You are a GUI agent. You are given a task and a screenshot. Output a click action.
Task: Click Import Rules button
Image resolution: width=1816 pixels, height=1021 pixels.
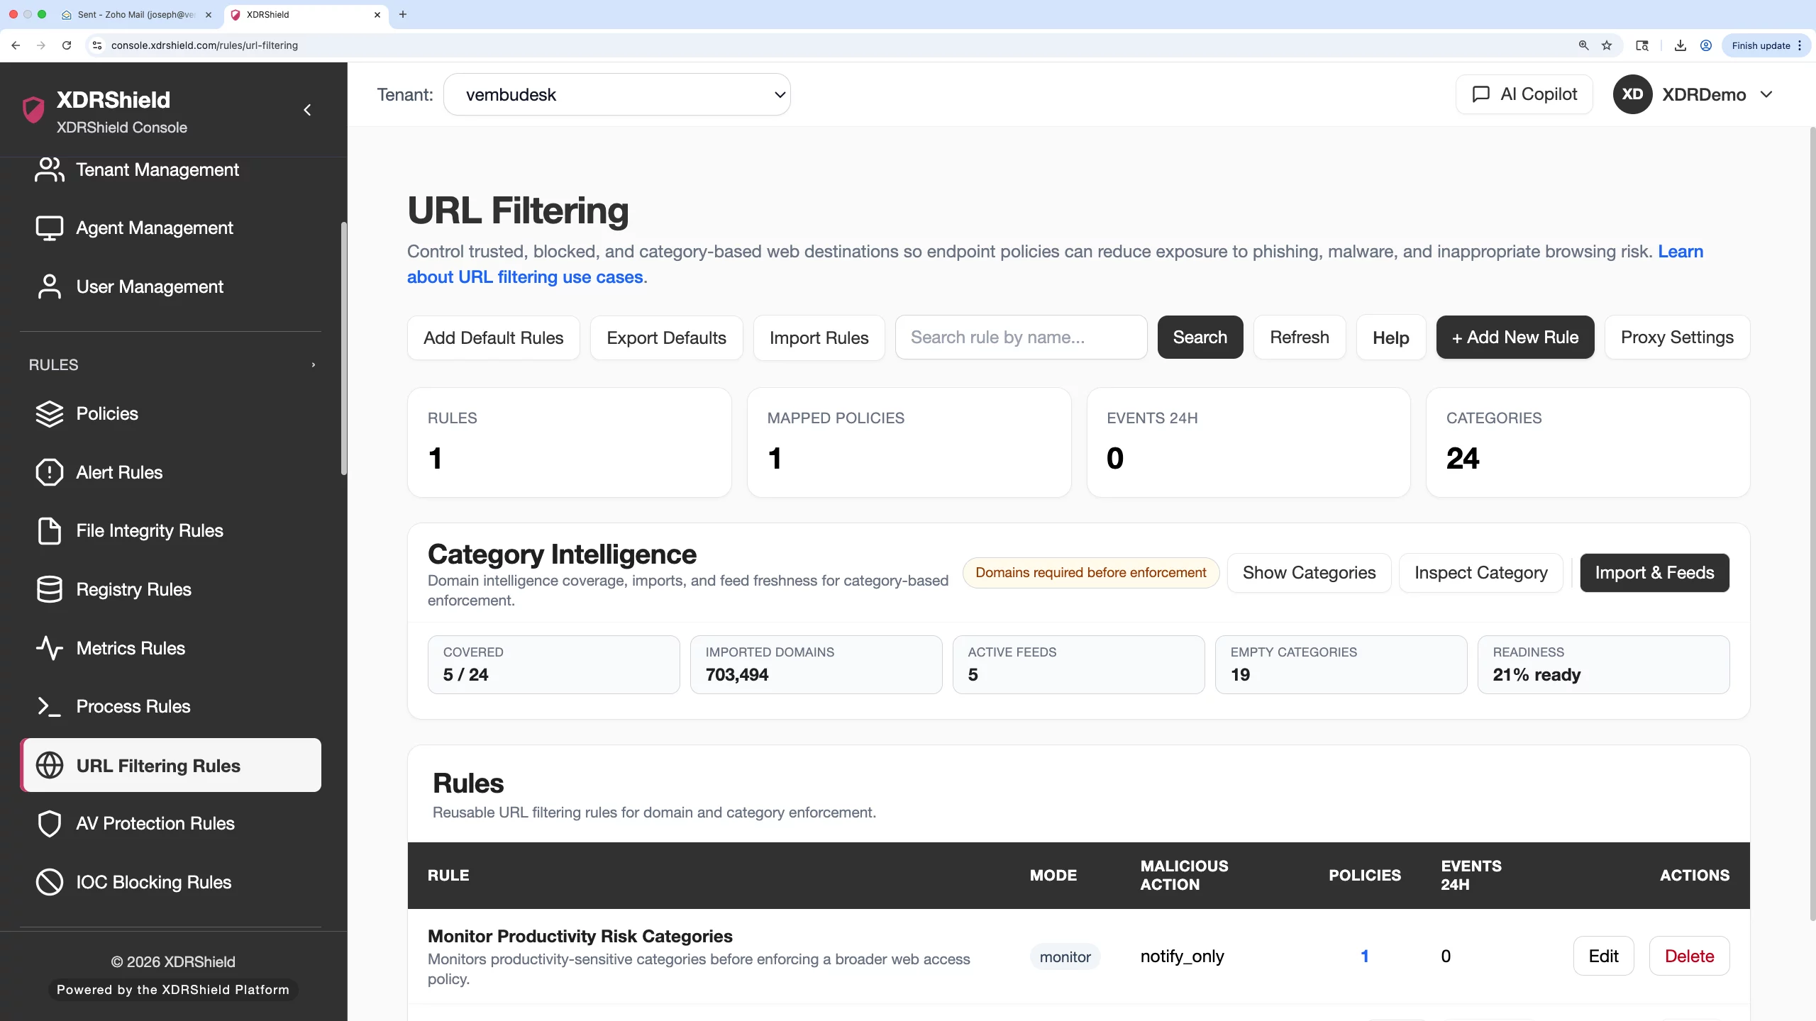819,337
